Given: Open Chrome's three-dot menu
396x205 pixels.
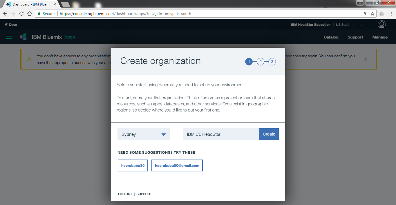Looking at the screenshot, I should pyautogui.click(x=391, y=14).
